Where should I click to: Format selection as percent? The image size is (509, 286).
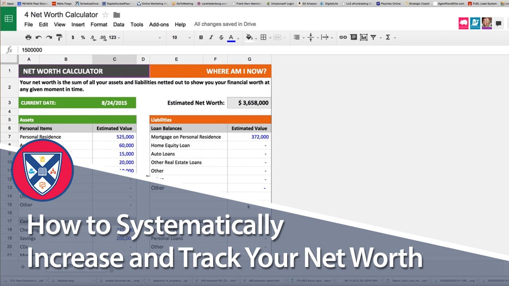point(83,37)
